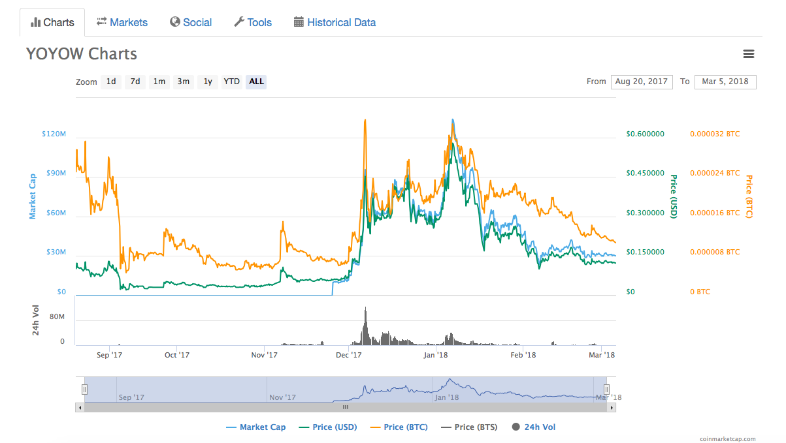Image resolution: width=786 pixels, height=443 pixels.
Task: Click the 24h Vol legend dot icon
Action: tap(516, 427)
